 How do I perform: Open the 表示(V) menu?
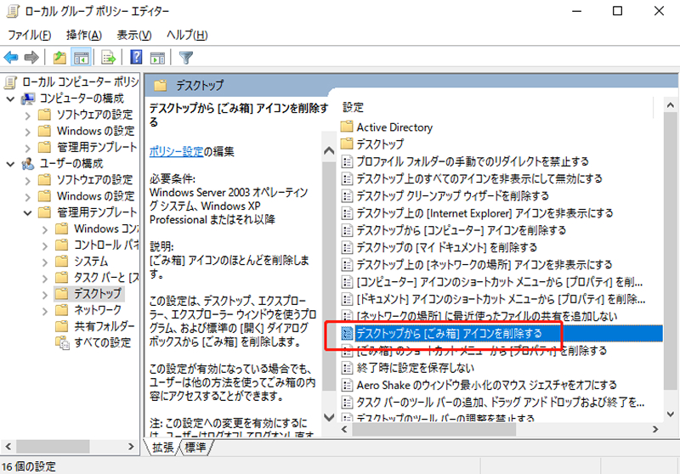(x=134, y=35)
